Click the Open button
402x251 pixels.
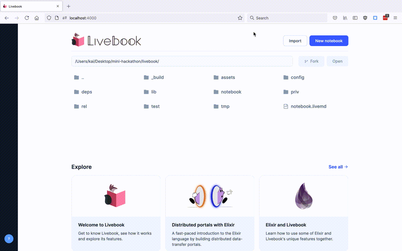pos(337,61)
